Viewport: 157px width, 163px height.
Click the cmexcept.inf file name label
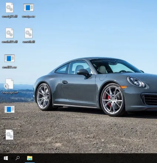[10, 92]
